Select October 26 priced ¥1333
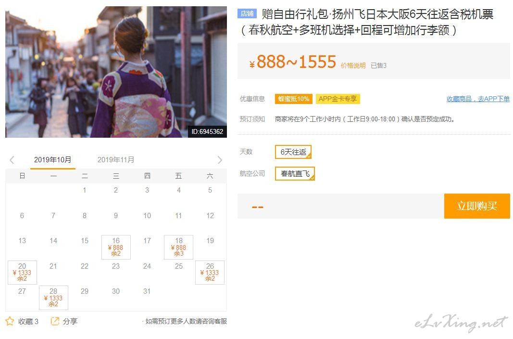This screenshot has width=513, height=339. (210, 272)
